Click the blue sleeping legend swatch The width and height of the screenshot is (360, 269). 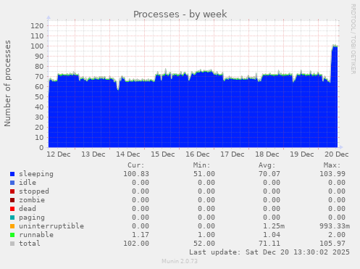click(x=12, y=174)
